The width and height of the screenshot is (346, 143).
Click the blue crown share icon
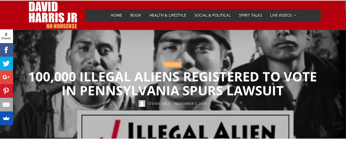[x=6, y=118]
